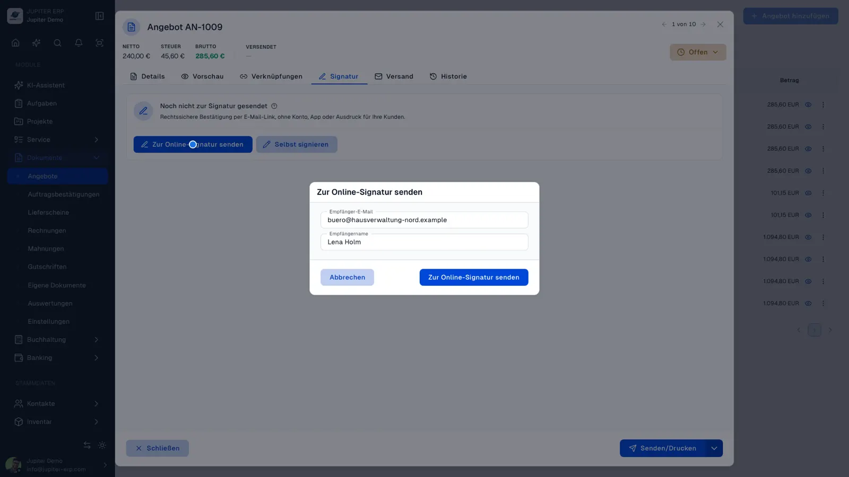Click the search magnifier icon in sidebar

point(57,43)
